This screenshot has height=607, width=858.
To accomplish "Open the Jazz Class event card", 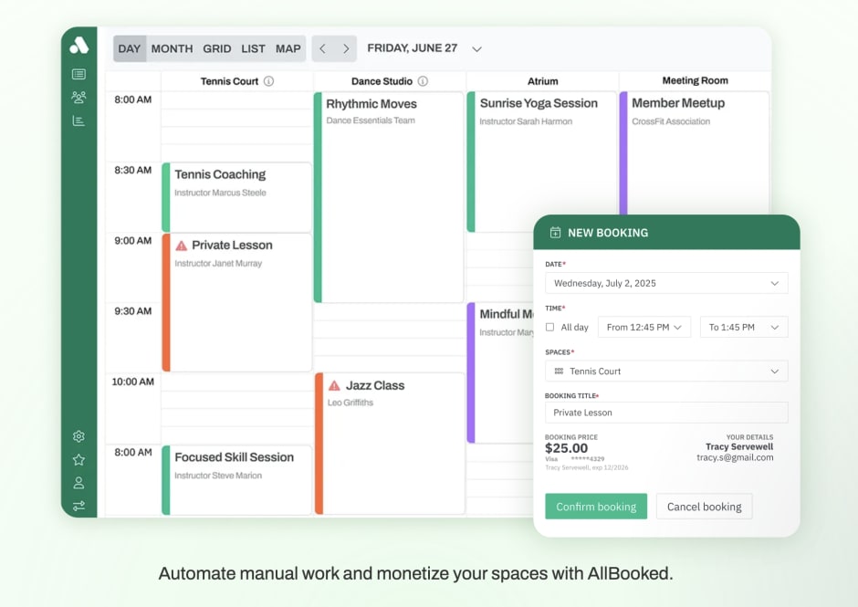I will point(390,444).
